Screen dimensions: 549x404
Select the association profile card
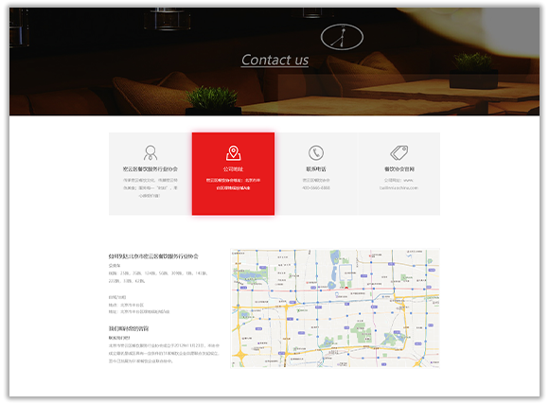[151, 174]
